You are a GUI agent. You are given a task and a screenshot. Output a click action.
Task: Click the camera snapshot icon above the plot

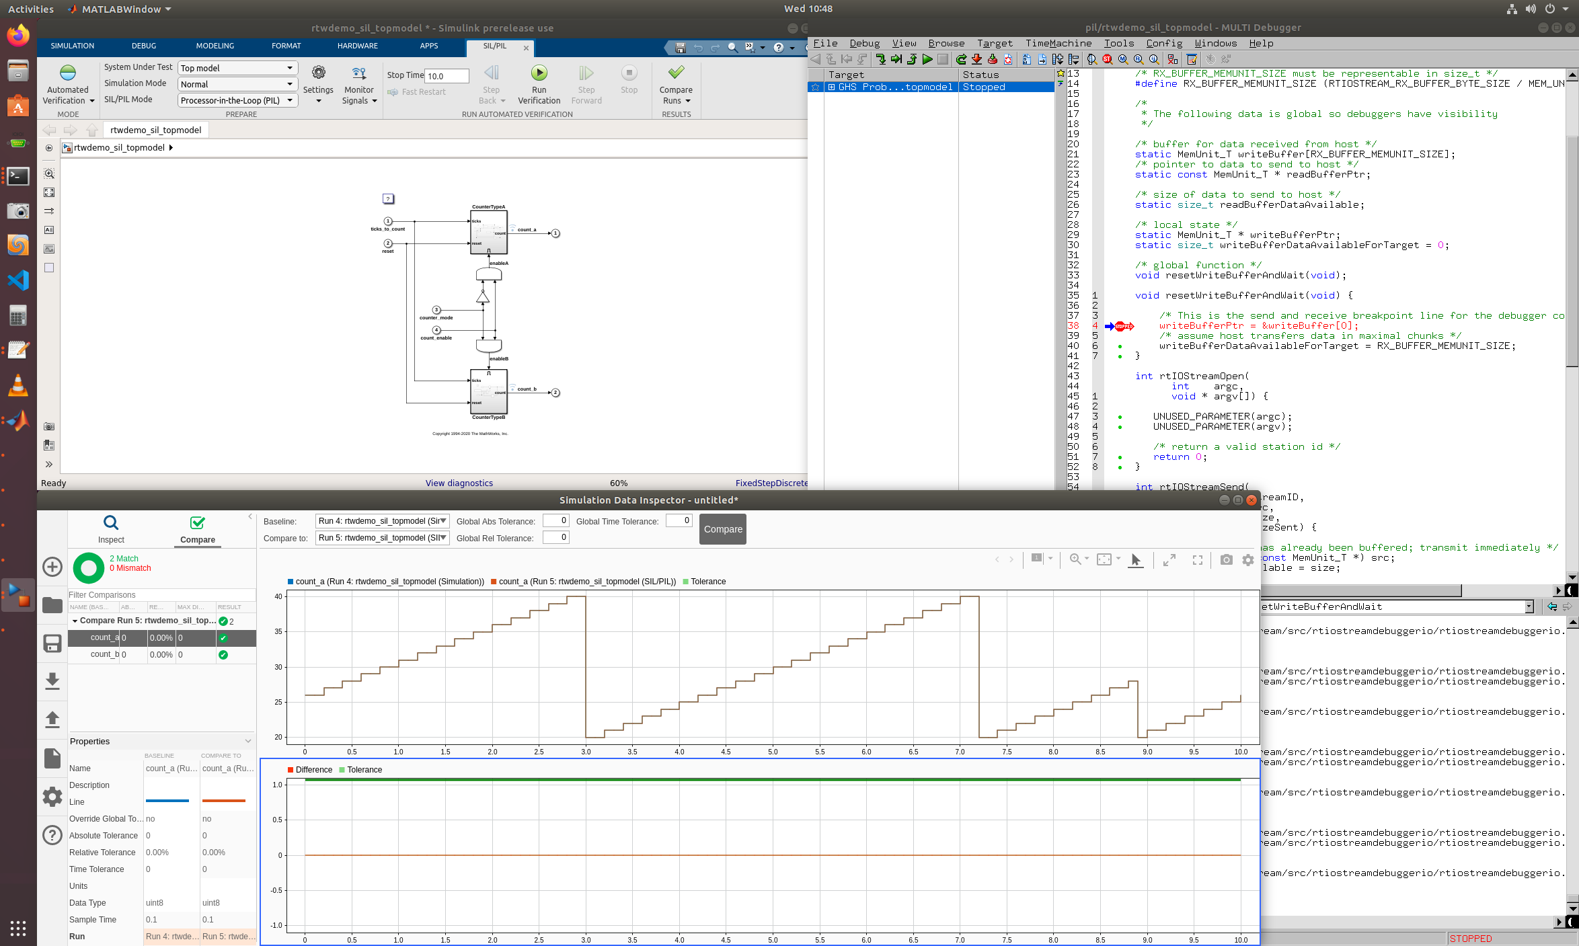coord(1227,559)
